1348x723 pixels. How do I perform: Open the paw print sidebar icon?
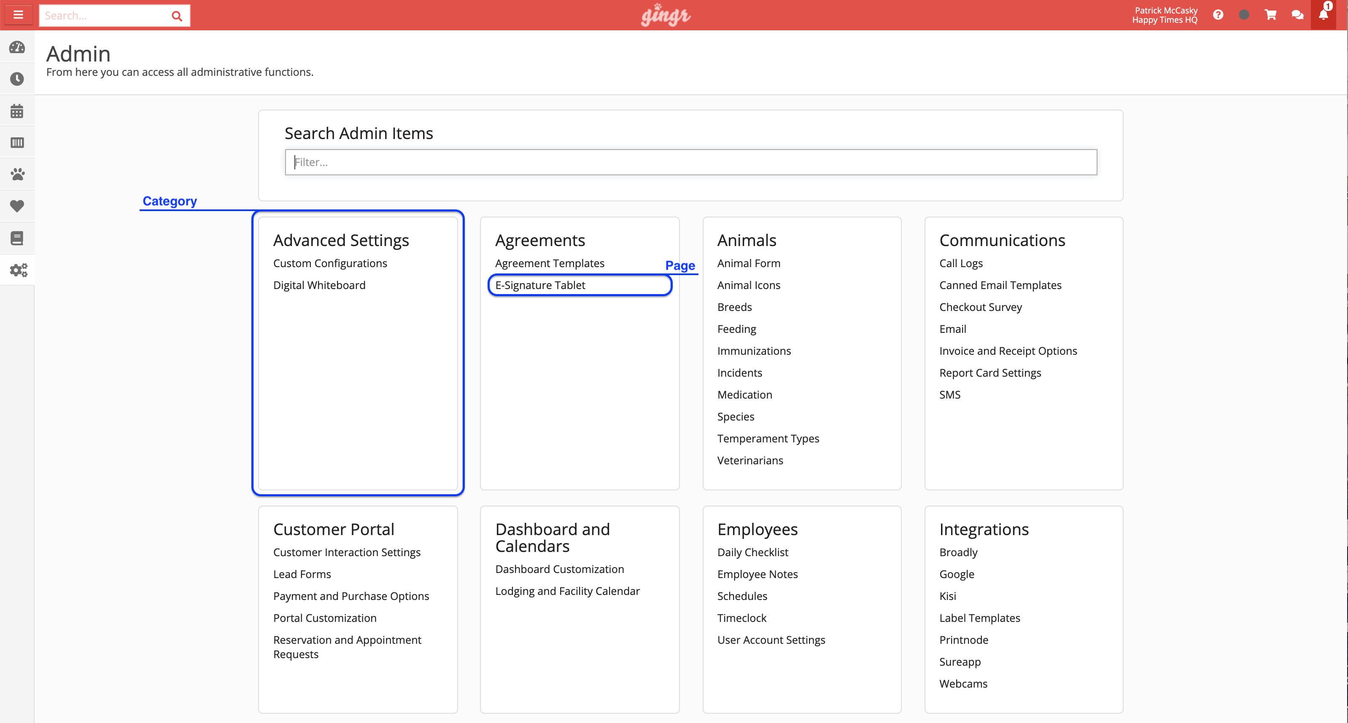17,174
